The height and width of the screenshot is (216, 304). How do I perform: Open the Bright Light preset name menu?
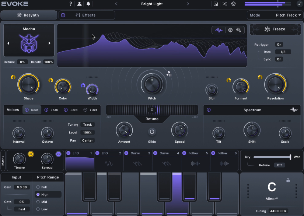pyautogui.click(x=152, y=4)
